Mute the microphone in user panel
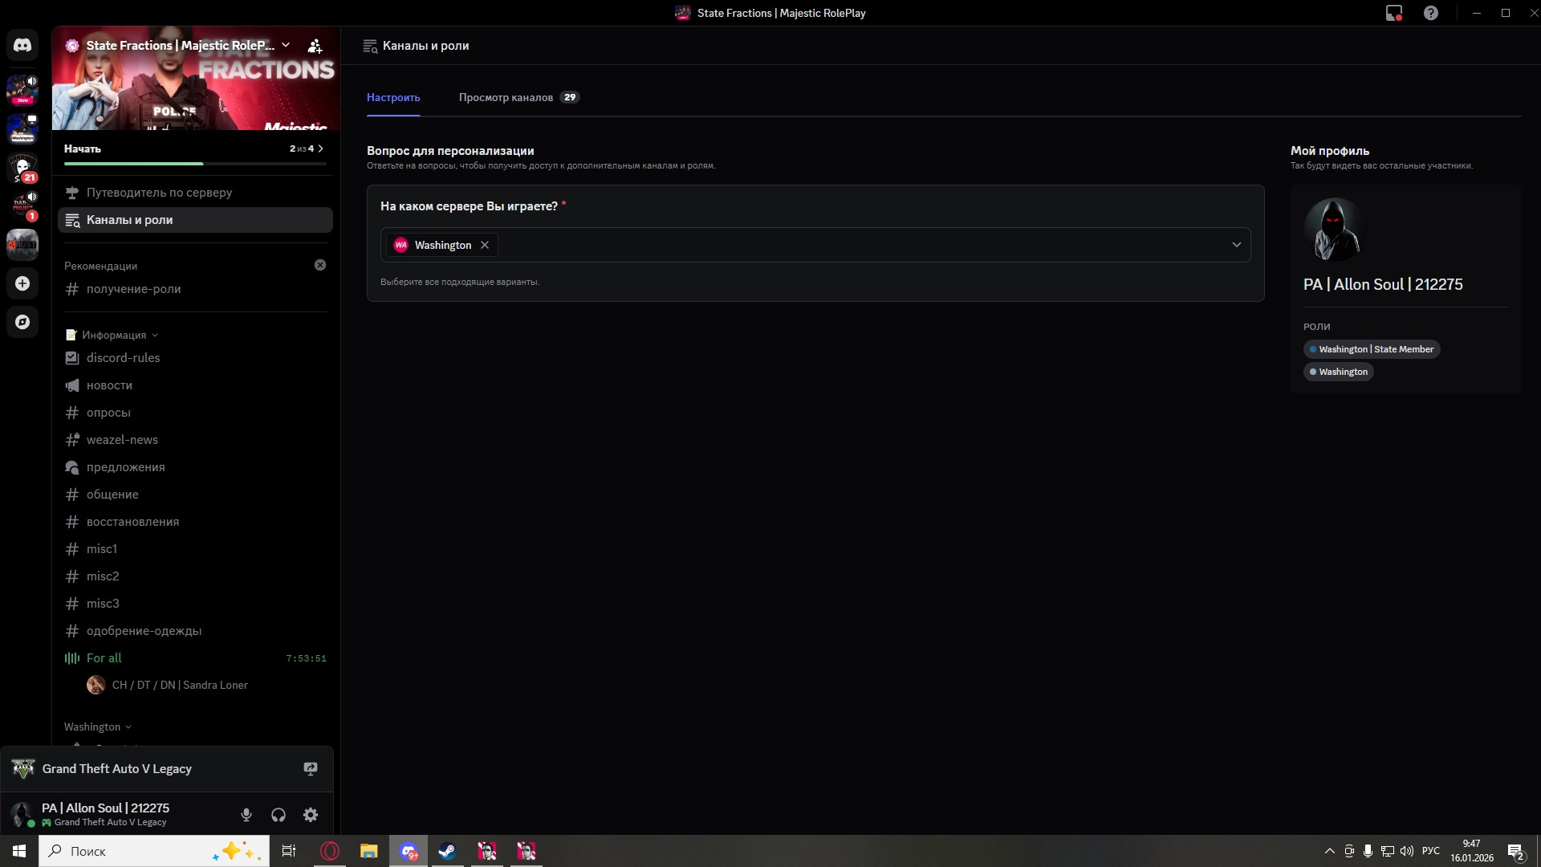 [x=246, y=815]
